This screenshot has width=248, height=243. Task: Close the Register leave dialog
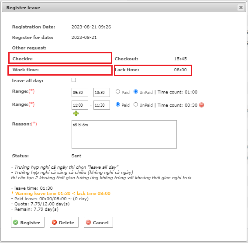pyautogui.click(x=241, y=7)
